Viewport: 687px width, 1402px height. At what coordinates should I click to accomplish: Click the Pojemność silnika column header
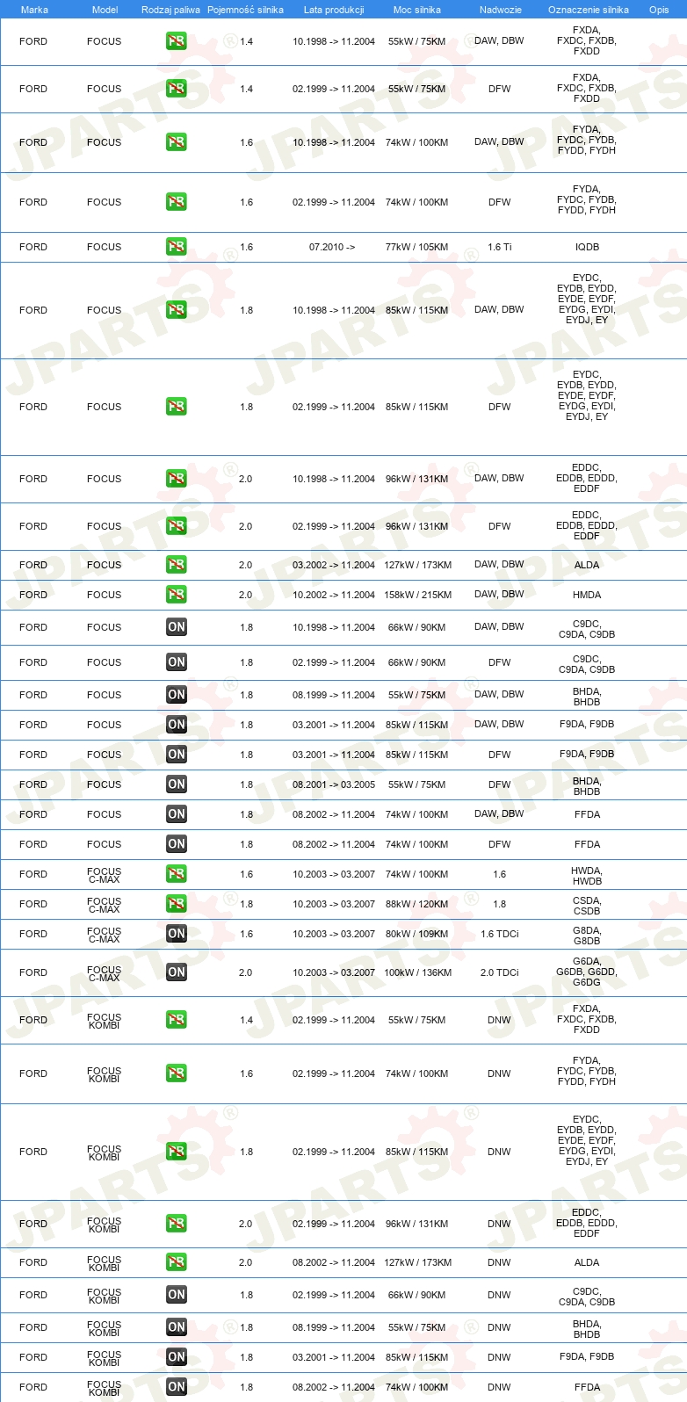(x=245, y=10)
